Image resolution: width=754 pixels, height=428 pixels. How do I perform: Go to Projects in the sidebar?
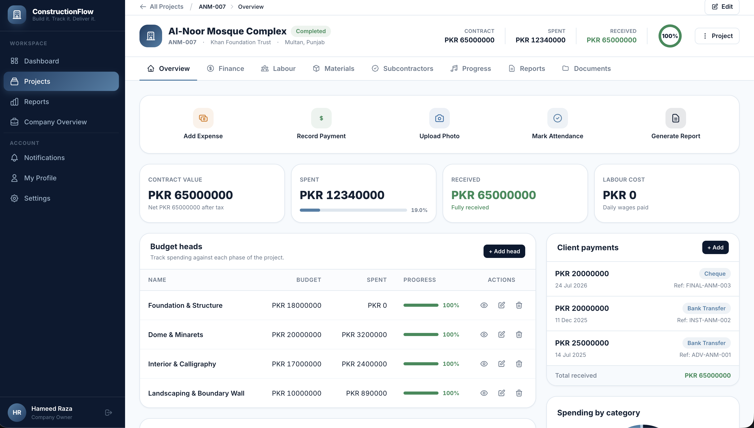point(61,81)
